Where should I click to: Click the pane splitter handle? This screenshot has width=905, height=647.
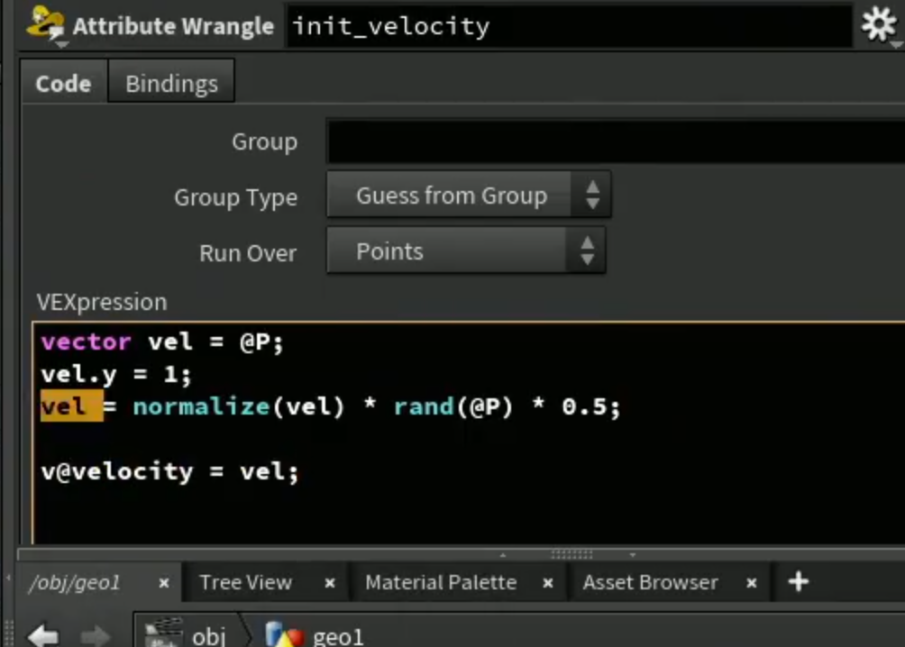click(x=571, y=554)
